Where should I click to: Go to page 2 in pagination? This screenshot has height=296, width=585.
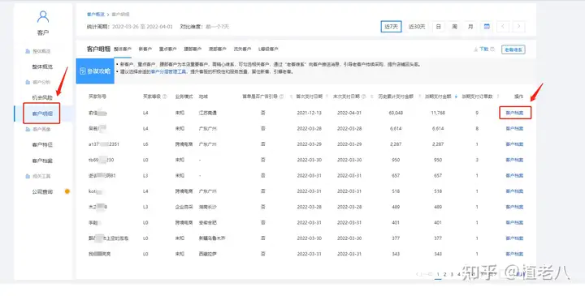(445, 274)
